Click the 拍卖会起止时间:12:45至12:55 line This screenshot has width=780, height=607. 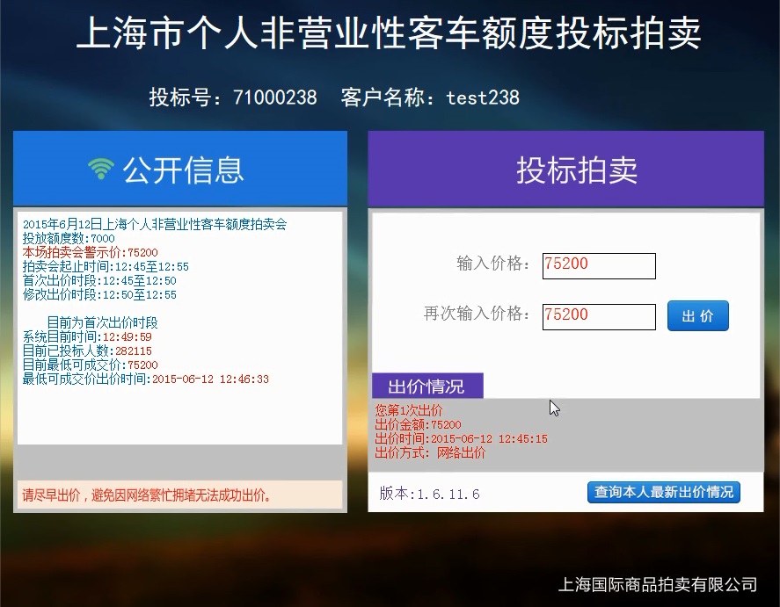point(106,267)
